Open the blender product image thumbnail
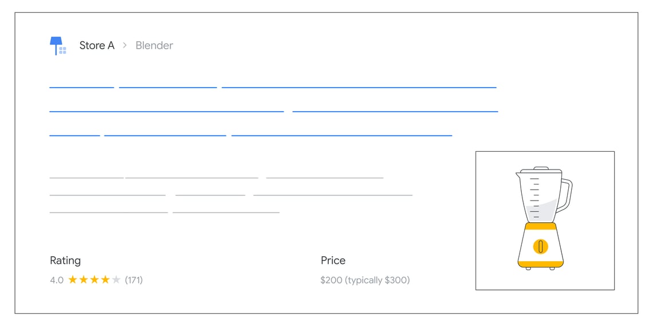This screenshot has width=653, height=326. [x=544, y=221]
